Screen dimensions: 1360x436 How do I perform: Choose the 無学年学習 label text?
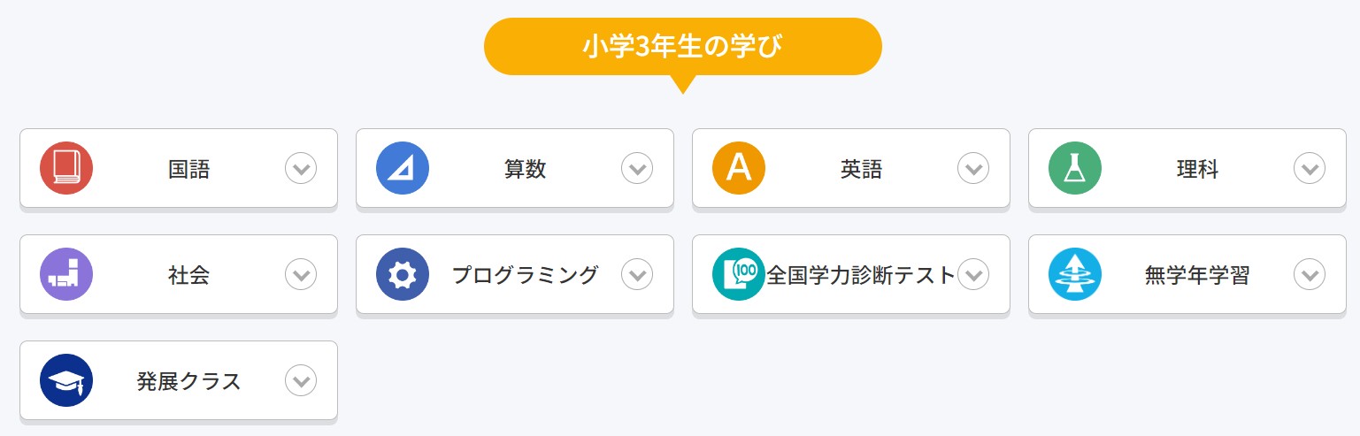[1197, 275]
